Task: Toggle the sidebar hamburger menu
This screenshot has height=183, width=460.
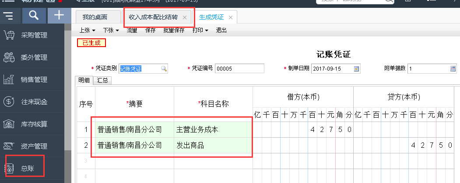Action: point(9,16)
